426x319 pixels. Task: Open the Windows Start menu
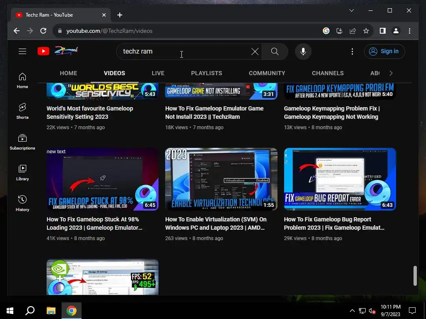[10, 311]
